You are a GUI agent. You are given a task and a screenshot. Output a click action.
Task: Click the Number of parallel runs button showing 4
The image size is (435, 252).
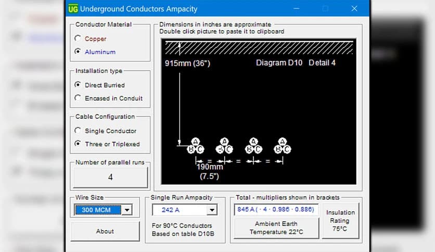pos(110,178)
